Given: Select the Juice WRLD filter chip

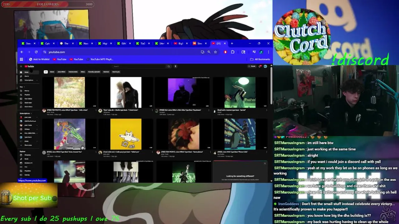Looking at the screenshot, I should pos(61,72).
